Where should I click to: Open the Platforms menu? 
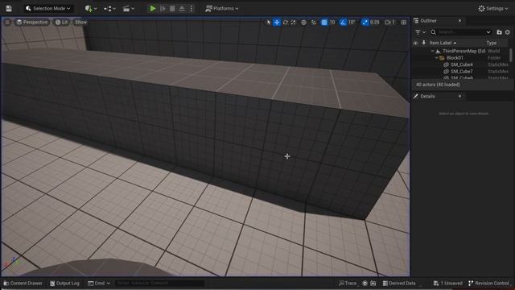[x=222, y=9]
